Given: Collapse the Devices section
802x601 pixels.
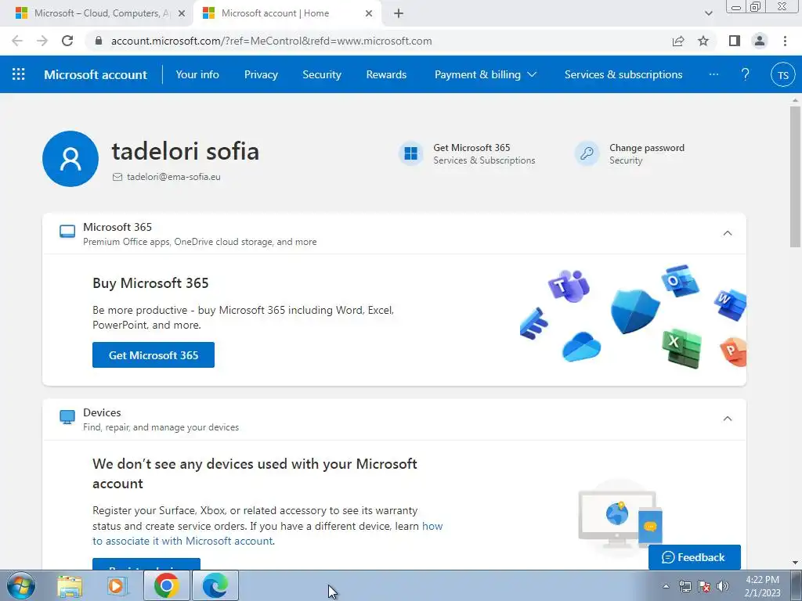Looking at the screenshot, I should pos(728,419).
